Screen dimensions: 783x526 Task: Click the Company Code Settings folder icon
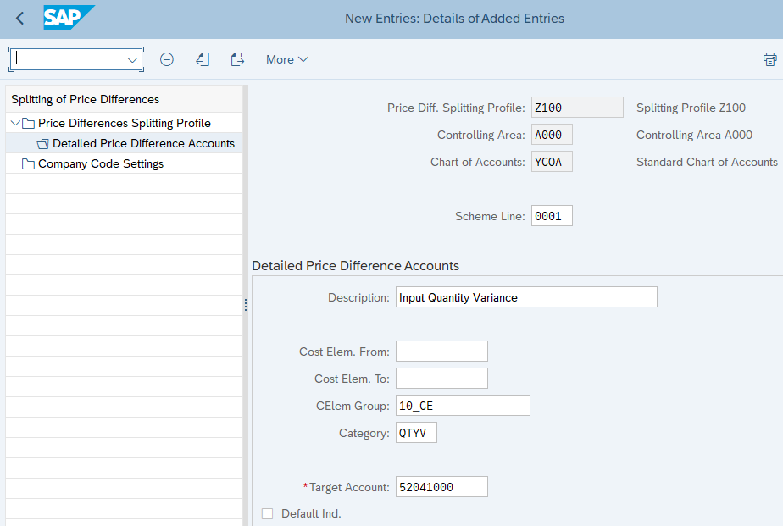(x=29, y=163)
